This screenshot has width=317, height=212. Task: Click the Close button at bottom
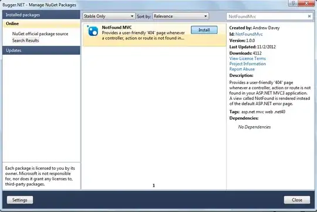point(297,200)
